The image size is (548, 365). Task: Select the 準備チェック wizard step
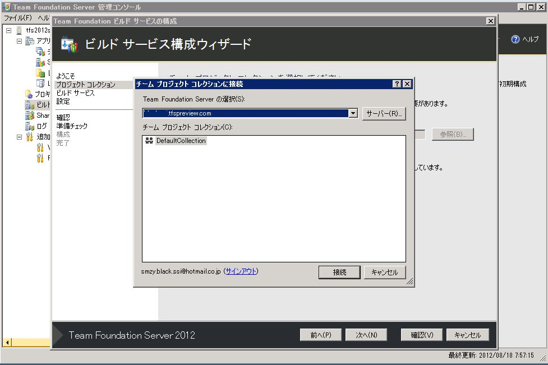point(72,126)
